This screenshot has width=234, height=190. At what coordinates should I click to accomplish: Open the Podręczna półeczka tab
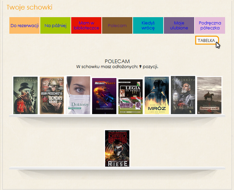(x=210, y=25)
